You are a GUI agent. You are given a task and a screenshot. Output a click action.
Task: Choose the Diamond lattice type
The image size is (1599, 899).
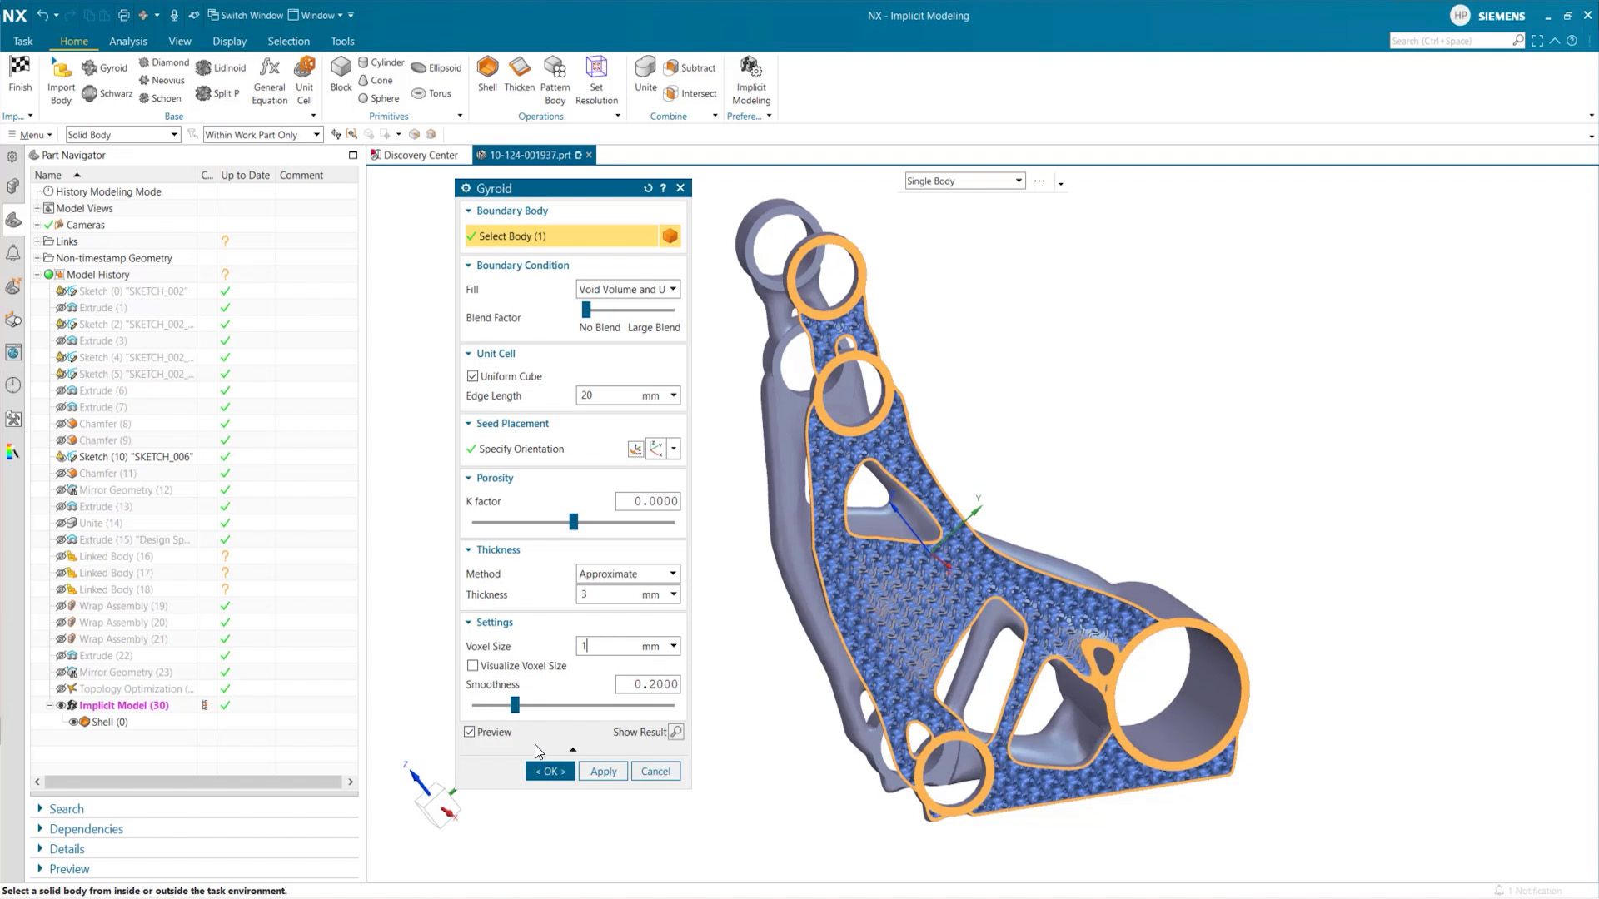click(163, 62)
